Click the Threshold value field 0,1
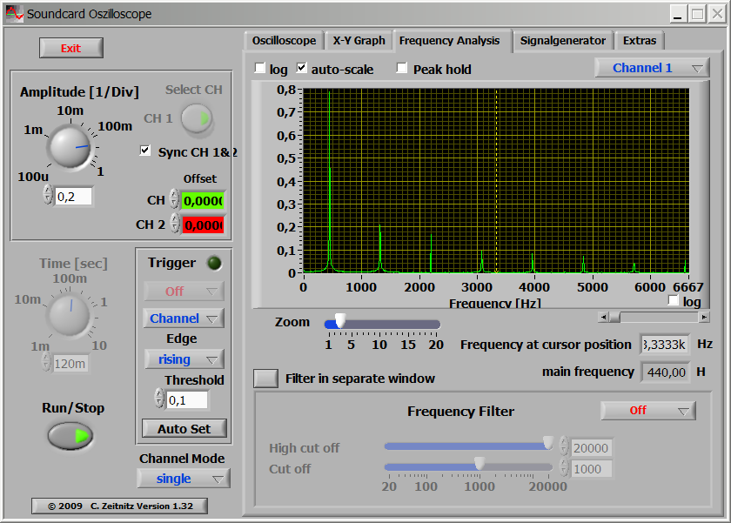The width and height of the screenshot is (731, 523). coord(187,400)
